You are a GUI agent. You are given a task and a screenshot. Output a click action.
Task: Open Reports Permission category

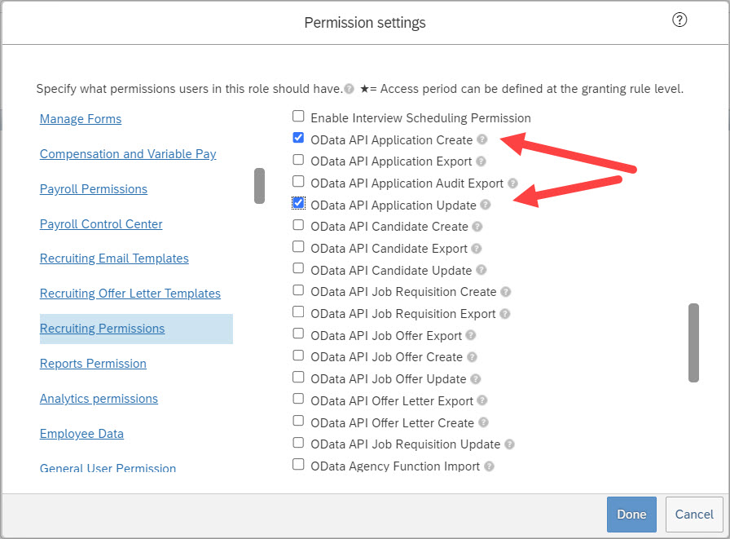click(x=93, y=364)
